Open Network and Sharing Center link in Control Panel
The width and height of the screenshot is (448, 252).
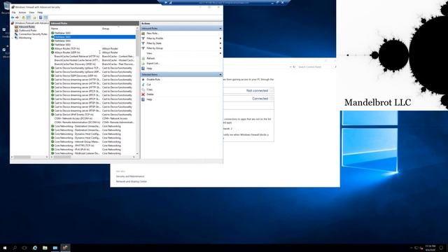tap(131, 182)
